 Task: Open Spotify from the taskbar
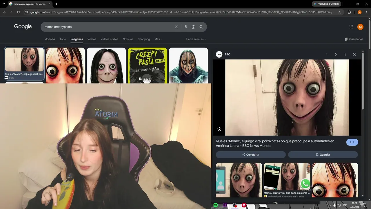tap(216, 205)
